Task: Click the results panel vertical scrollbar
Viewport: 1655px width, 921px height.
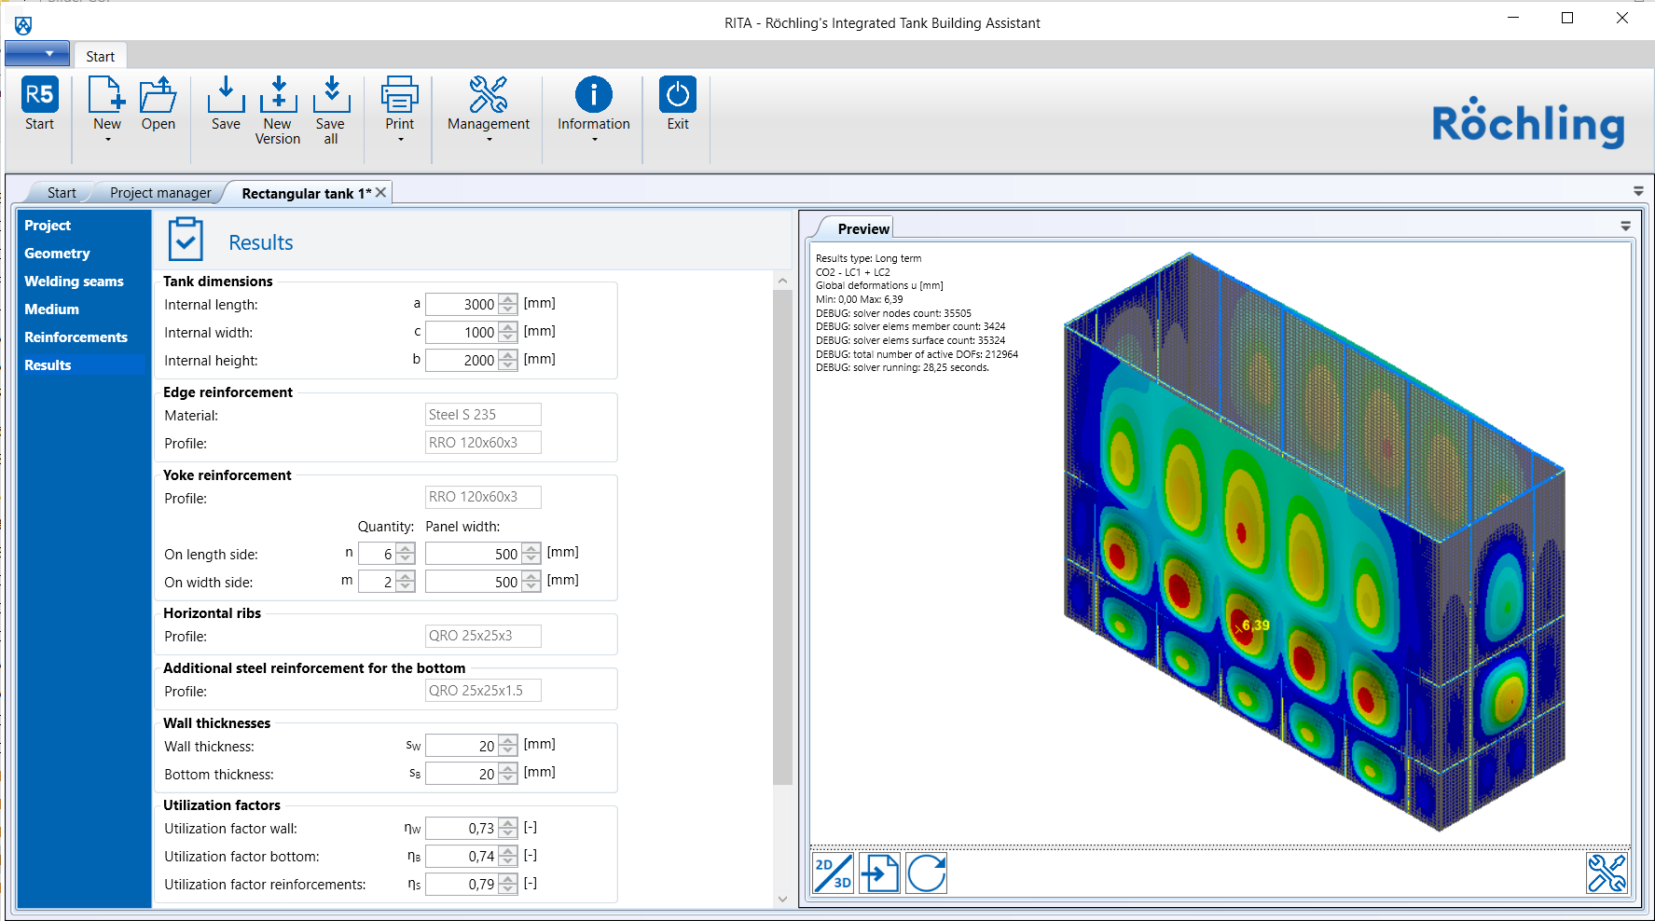Action: (x=782, y=537)
